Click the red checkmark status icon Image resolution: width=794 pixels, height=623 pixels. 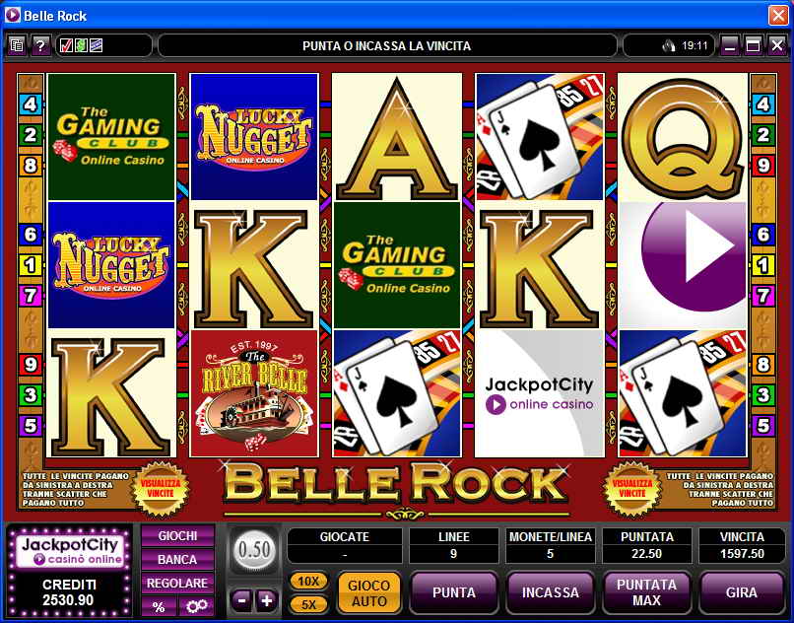[x=66, y=46]
